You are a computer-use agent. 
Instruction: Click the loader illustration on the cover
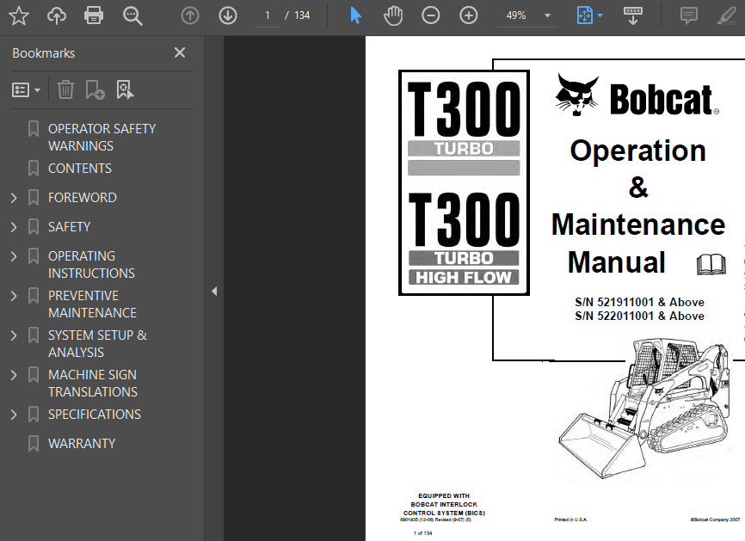tap(643, 407)
